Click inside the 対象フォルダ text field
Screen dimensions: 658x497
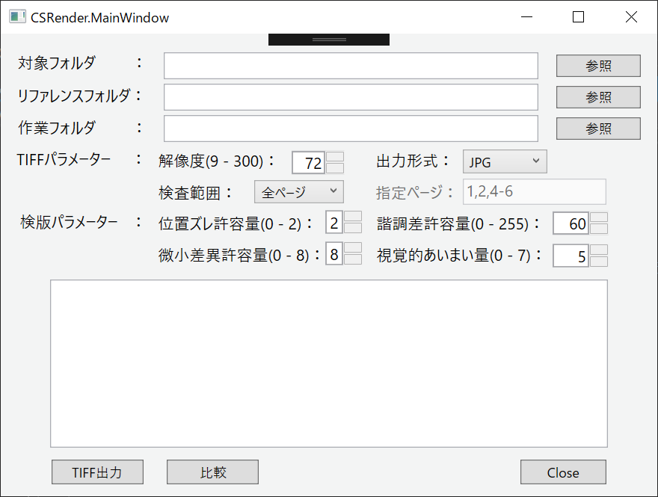tap(351, 66)
